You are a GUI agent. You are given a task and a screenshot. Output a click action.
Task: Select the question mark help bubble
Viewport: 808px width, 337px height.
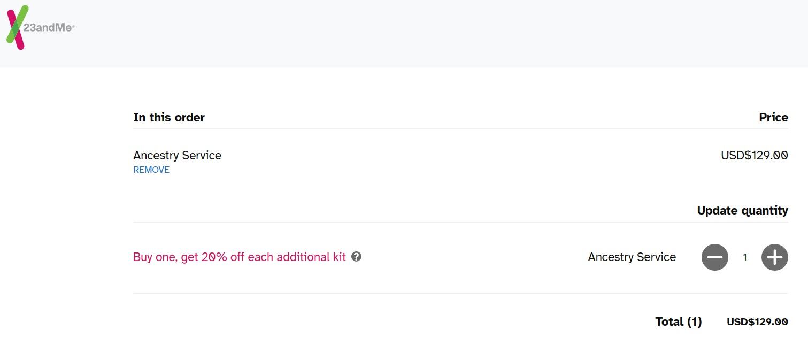coord(357,257)
